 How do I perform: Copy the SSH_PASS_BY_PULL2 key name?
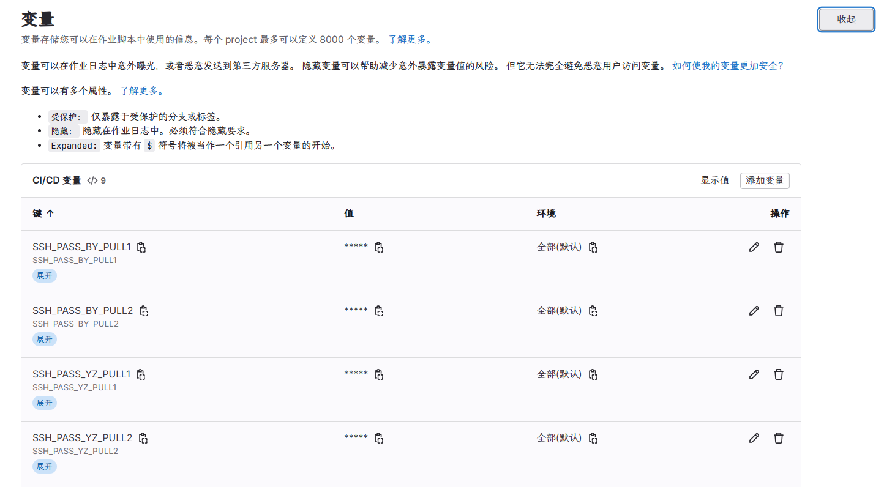pyautogui.click(x=144, y=311)
